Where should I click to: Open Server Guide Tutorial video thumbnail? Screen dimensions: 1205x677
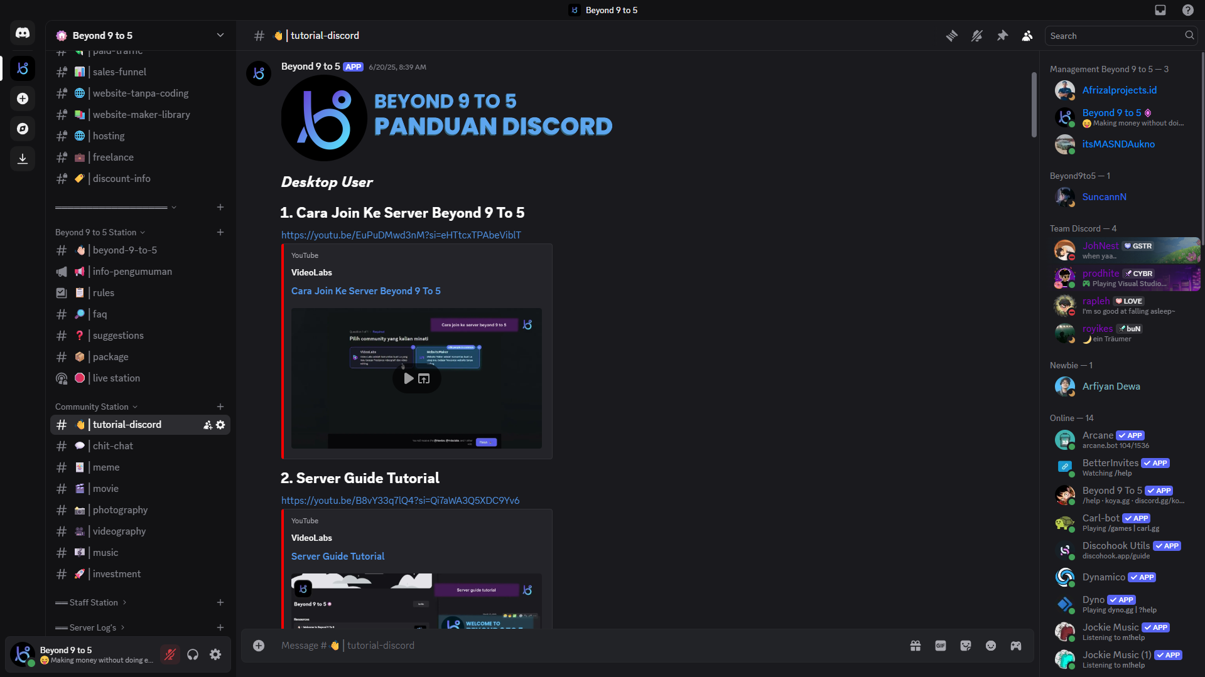pos(416,601)
